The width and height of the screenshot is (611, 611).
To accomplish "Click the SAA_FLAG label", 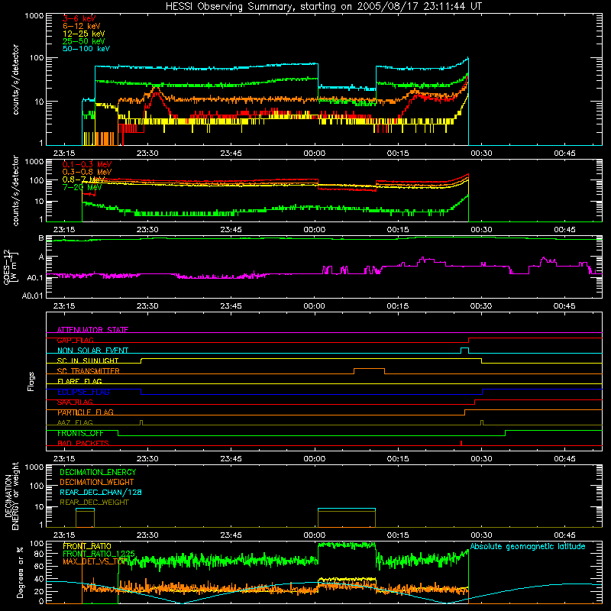I will [x=75, y=402].
